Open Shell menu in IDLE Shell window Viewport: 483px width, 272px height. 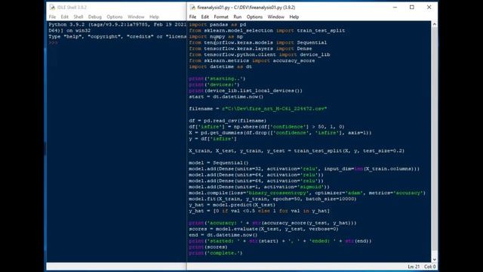pyautogui.click(x=78, y=17)
